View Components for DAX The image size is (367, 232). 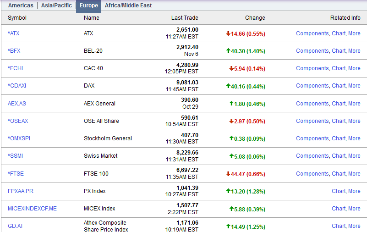pyautogui.click(x=312, y=86)
